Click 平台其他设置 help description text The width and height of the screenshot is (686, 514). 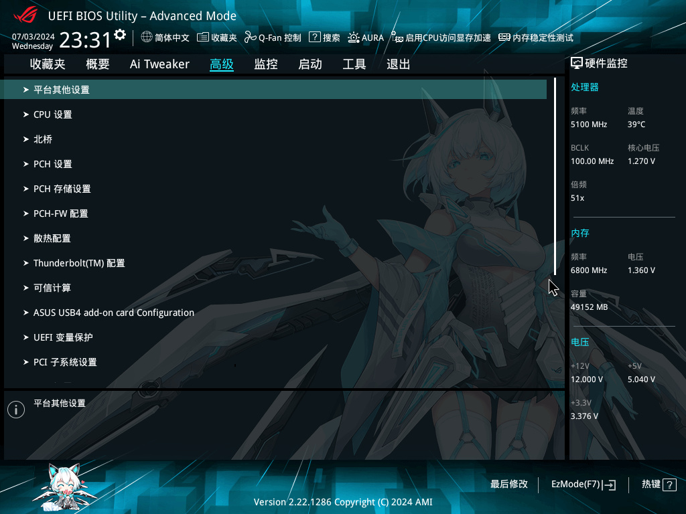pos(60,404)
